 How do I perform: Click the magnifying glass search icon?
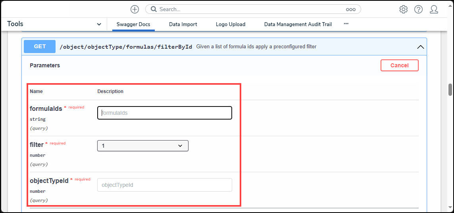pos(154,9)
